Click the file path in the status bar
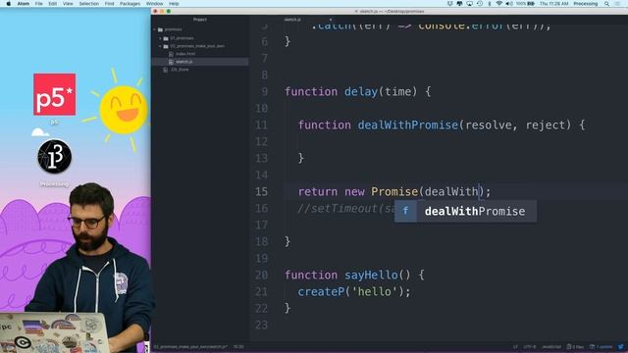Viewport: 628px width, 353px height. click(x=190, y=347)
